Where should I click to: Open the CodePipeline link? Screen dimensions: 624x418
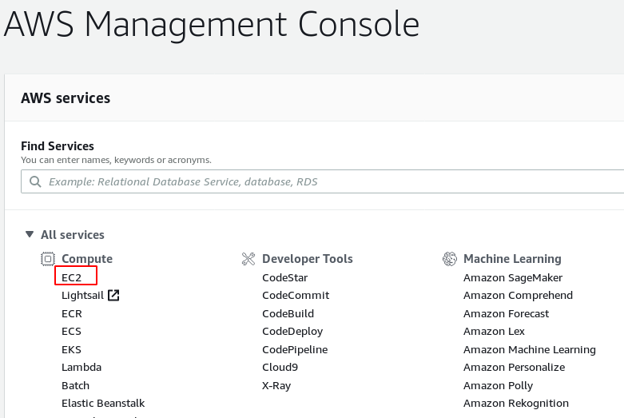tap(294, 349)
